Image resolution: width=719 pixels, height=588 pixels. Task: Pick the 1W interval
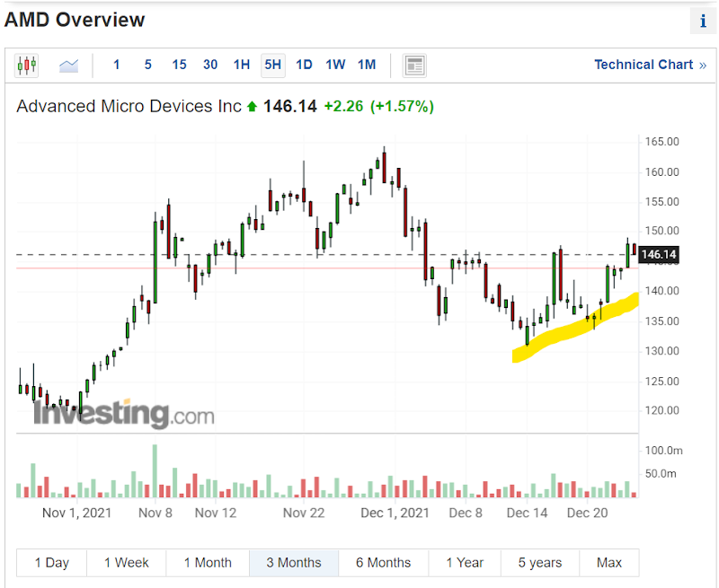[x=335, y=65]
